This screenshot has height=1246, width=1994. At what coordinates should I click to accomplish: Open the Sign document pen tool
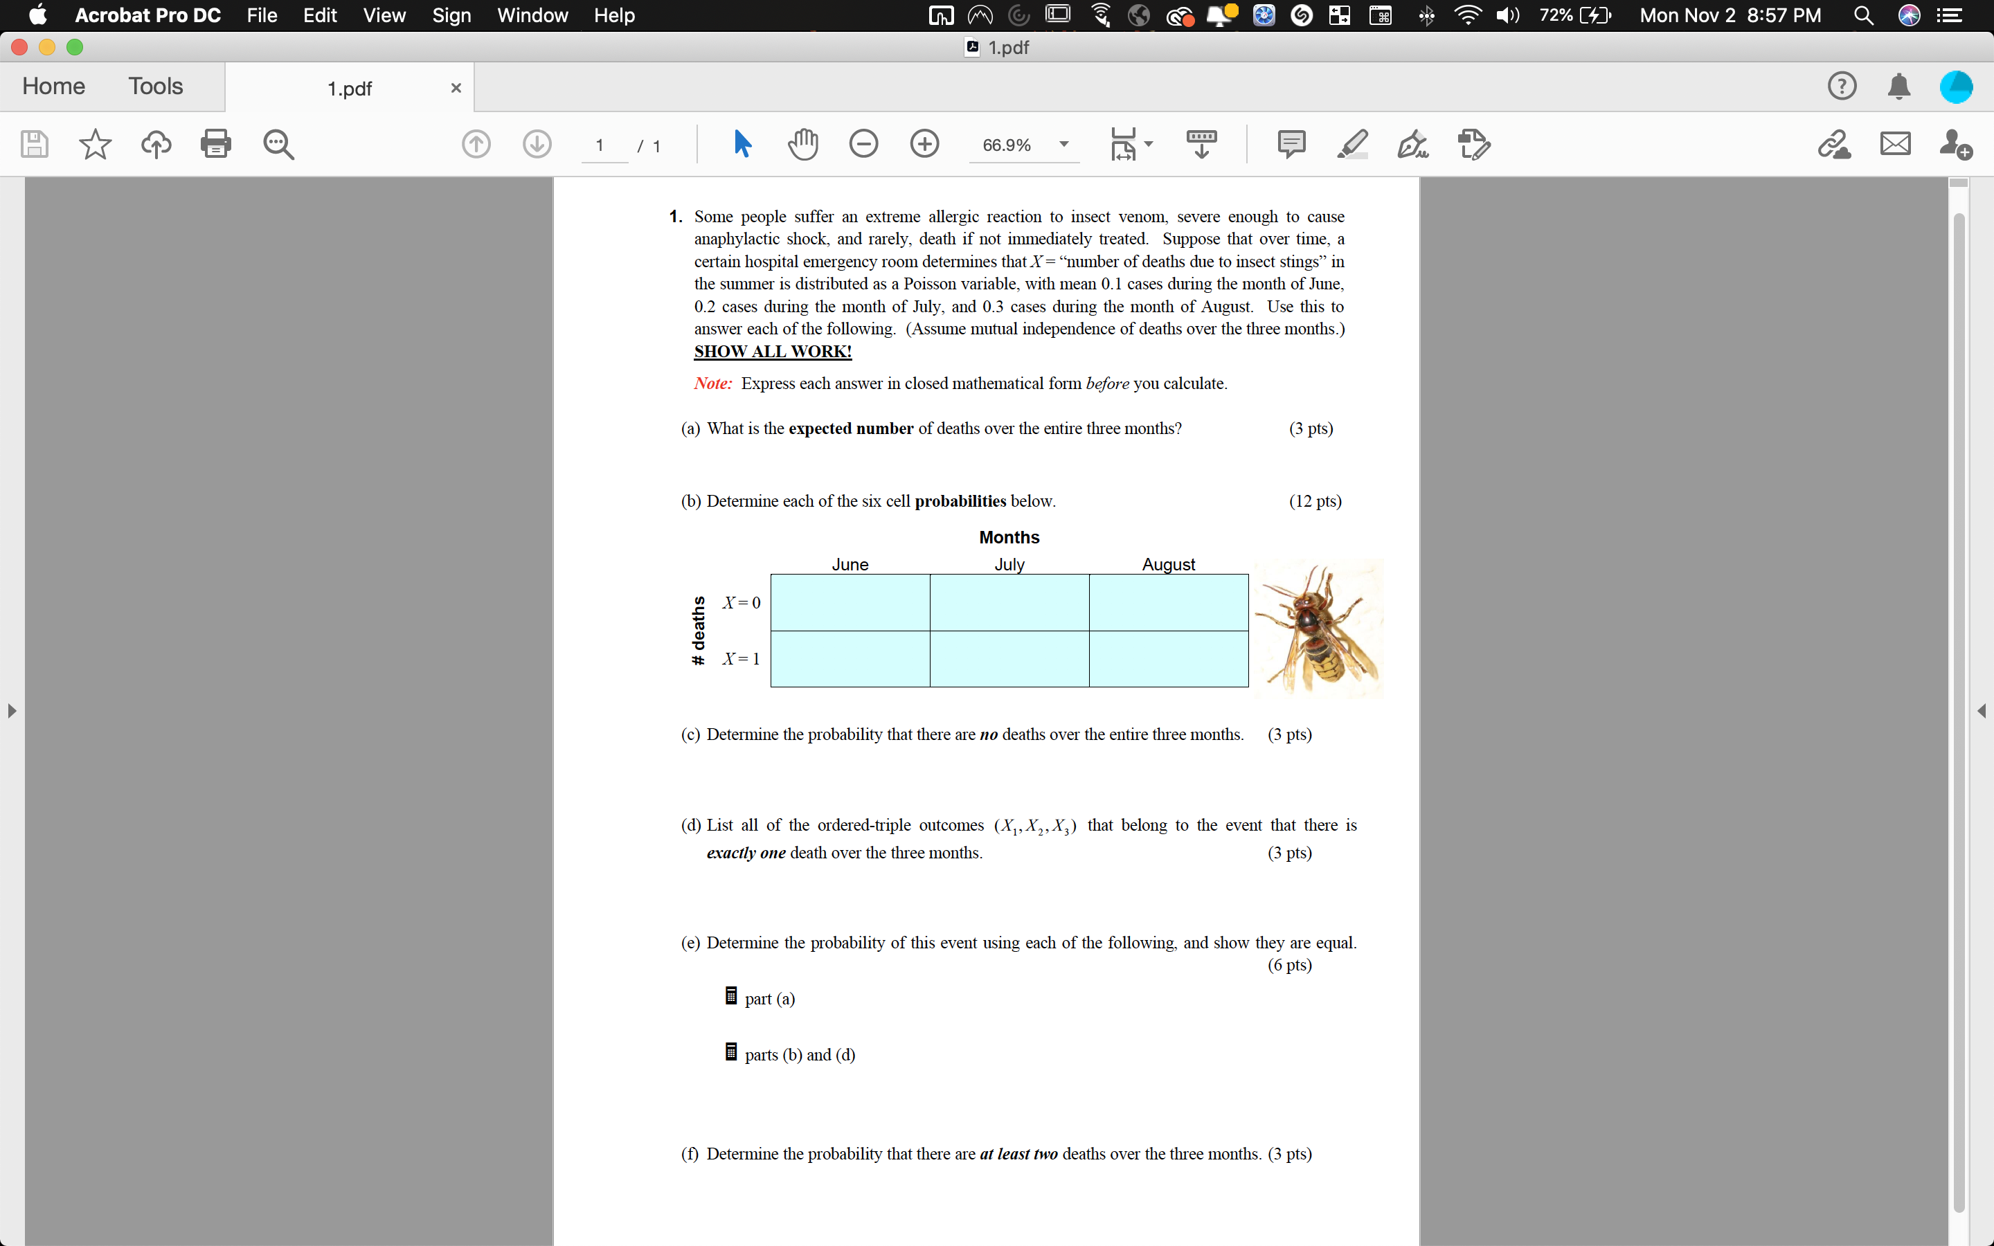tap(1413, 144)
